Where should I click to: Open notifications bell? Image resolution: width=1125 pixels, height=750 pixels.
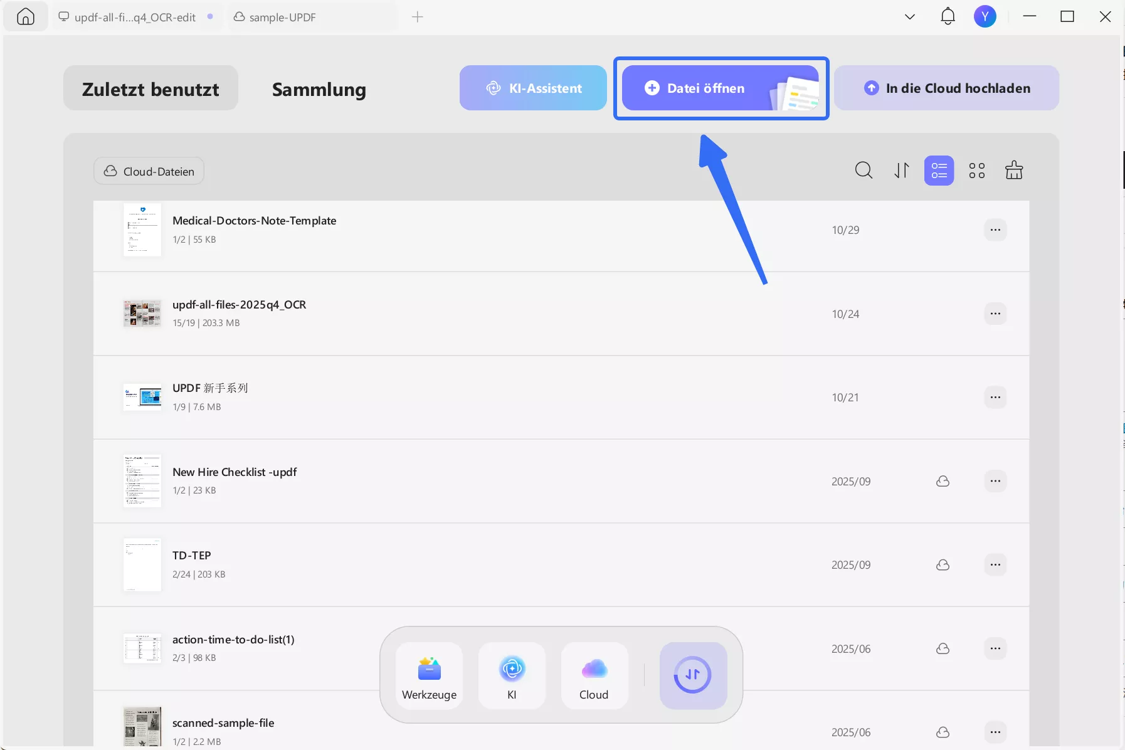coord(948,17)
